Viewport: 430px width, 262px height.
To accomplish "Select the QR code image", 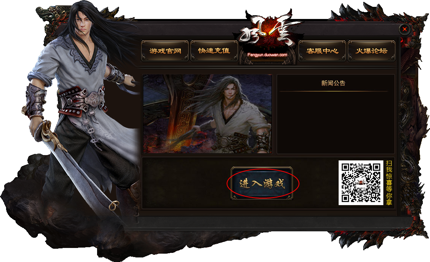I will click(x=361, y=182).
